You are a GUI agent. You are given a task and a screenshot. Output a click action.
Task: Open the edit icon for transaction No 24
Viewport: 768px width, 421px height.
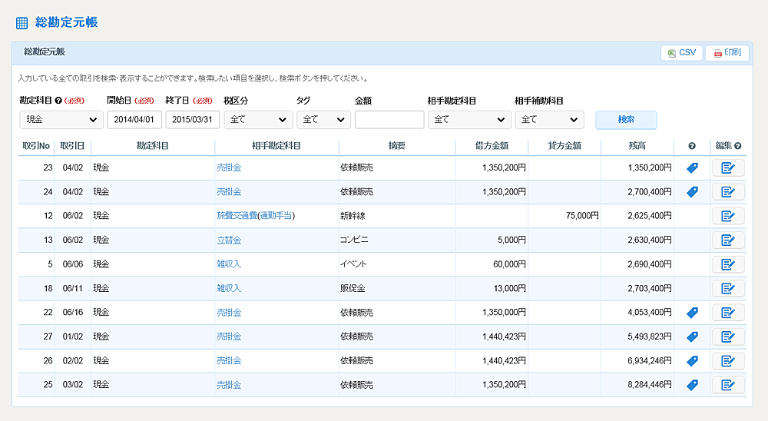[x=728, y=191]
